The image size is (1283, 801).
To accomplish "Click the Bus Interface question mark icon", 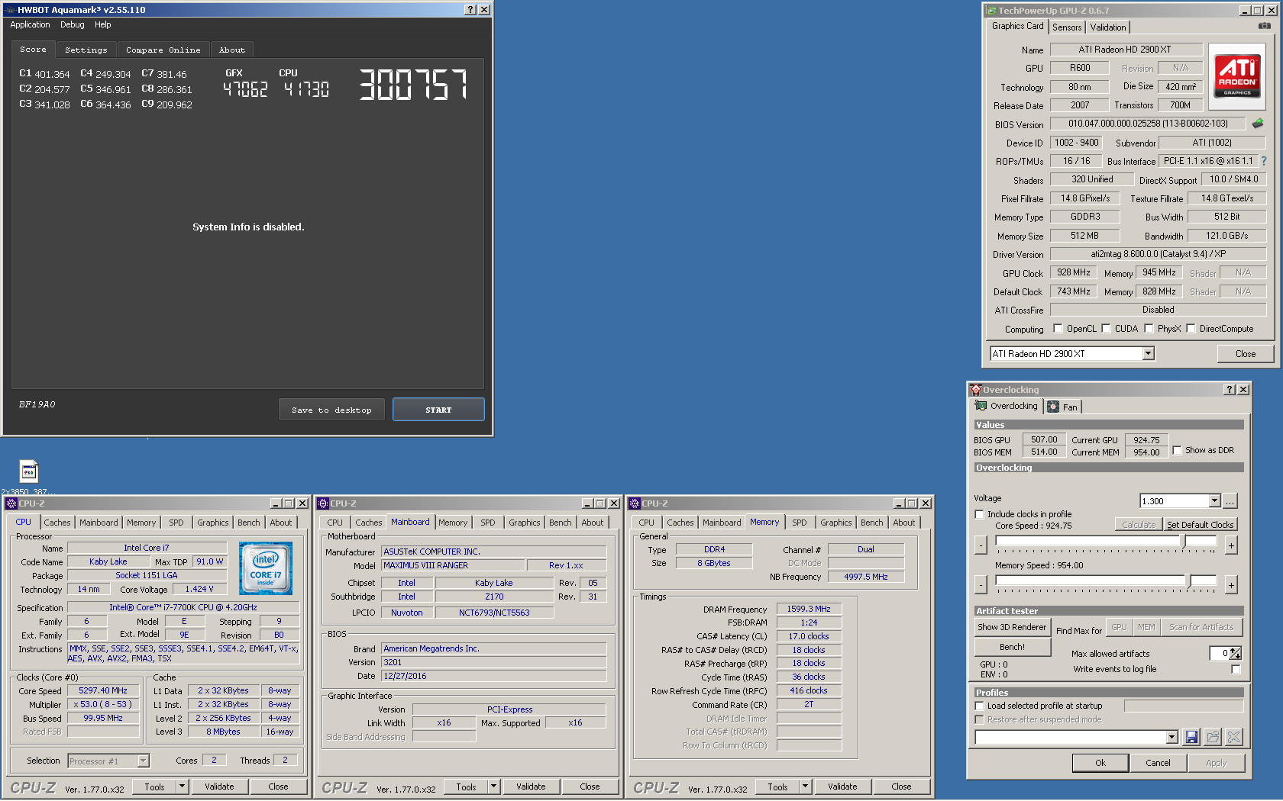I will pyautogui.click(x=1264, y=161).
